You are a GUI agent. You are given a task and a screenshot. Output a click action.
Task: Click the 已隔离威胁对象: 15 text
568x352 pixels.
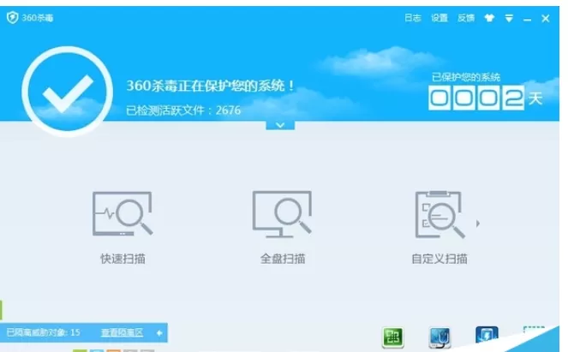[43, 332]
